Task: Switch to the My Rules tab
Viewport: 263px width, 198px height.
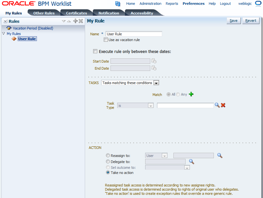Action: 13,13
